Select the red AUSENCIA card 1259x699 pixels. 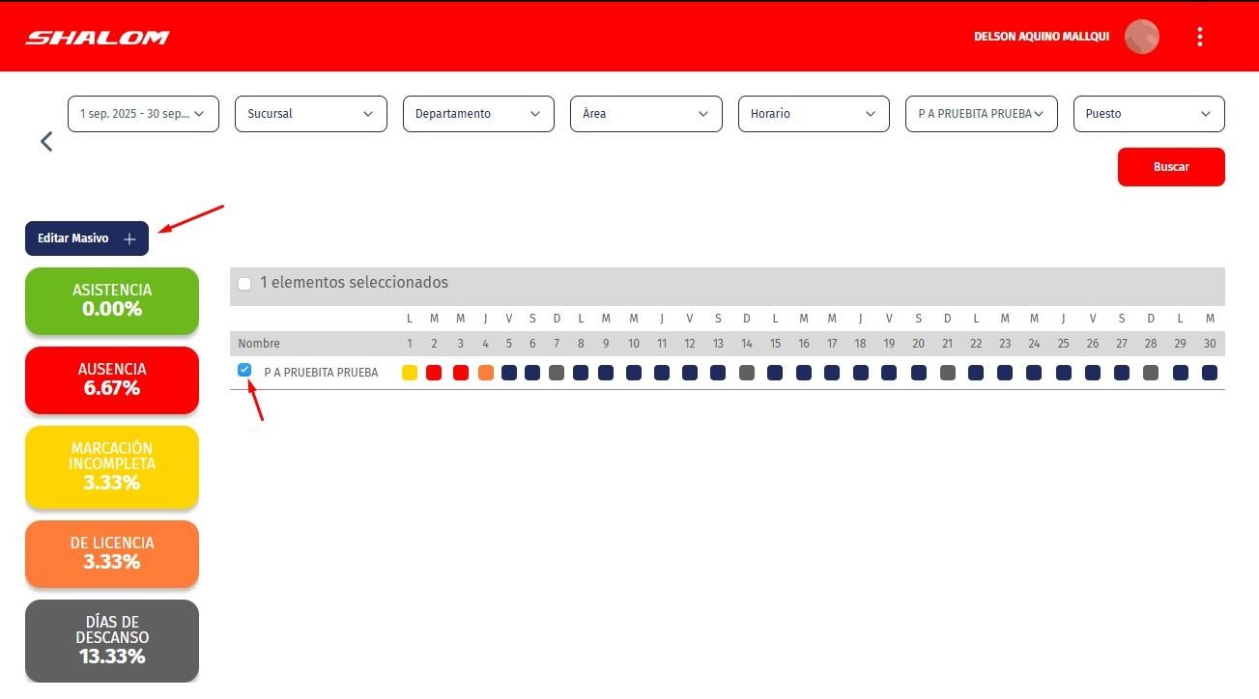pos(112,379)
